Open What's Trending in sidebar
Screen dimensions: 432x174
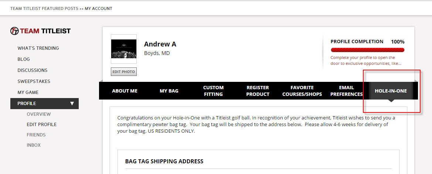pyautogui.click(x=38, y=48)
